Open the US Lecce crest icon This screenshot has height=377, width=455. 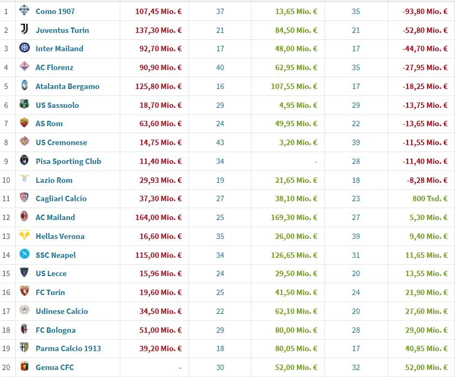24,272
